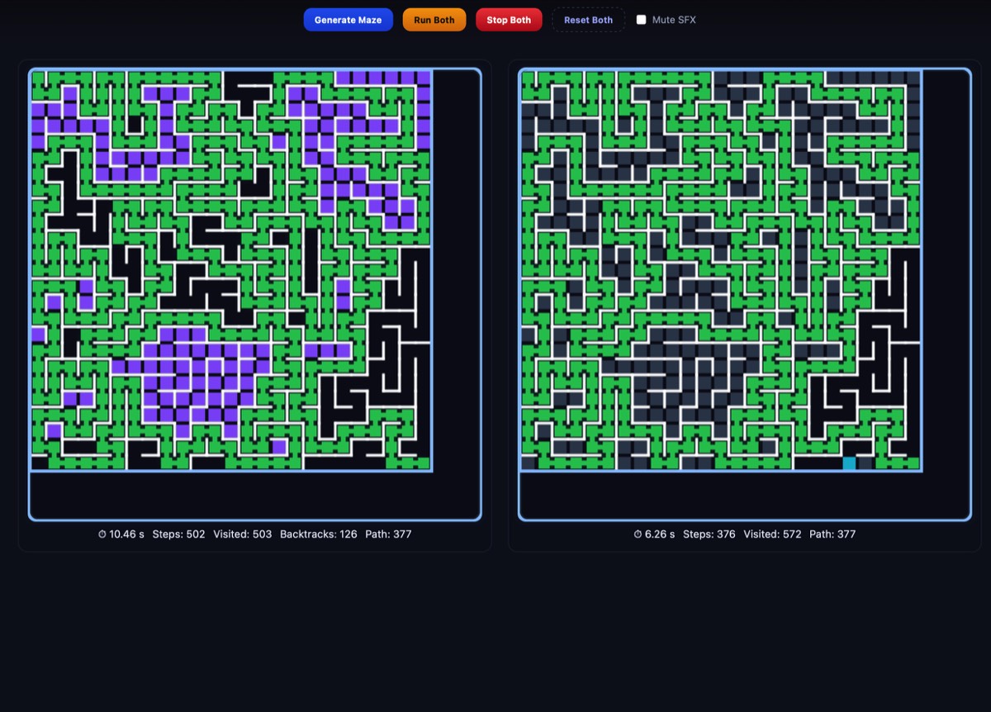Click Path: 377 under the left maze
This screenshot has height=712, width=991.
click(x=388, y=534)
